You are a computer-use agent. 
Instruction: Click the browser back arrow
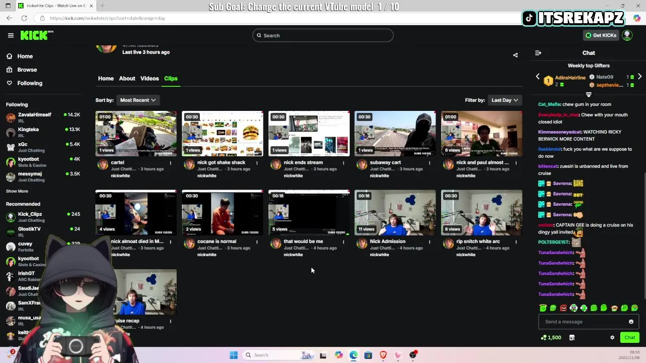tap(9, 18)
